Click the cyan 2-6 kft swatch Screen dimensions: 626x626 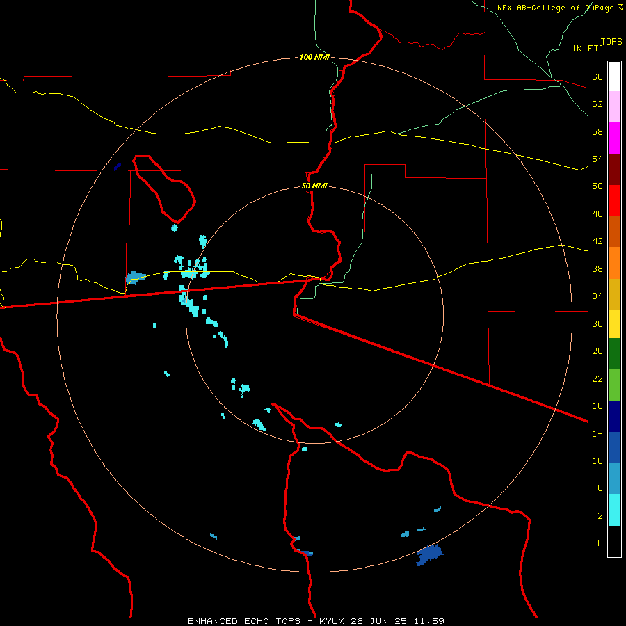click(614, 510)
